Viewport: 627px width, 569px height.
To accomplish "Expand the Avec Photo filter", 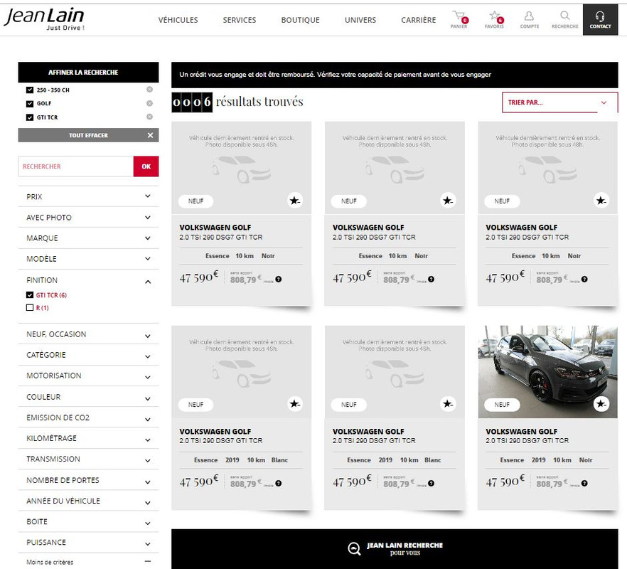I will coord(88,217).
